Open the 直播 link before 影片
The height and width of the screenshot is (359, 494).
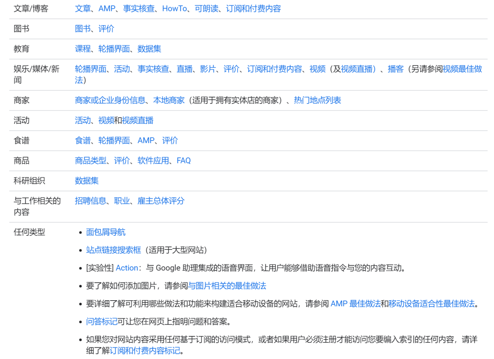(x=184, y=69)
